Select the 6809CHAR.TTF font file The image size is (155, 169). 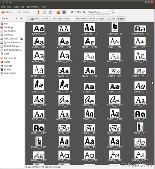click(140, 30)
